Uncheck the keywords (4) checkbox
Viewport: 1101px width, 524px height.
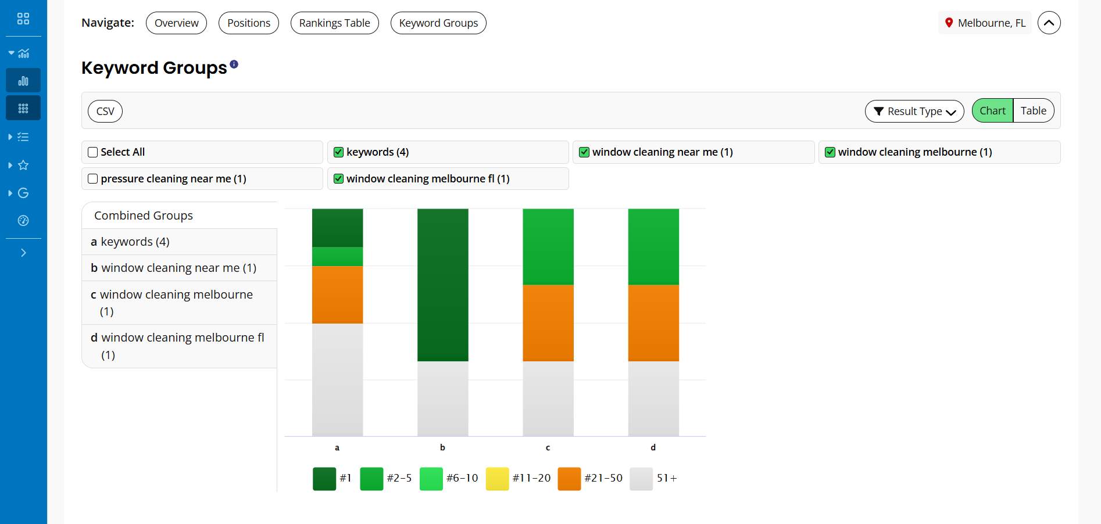point(338,152)
